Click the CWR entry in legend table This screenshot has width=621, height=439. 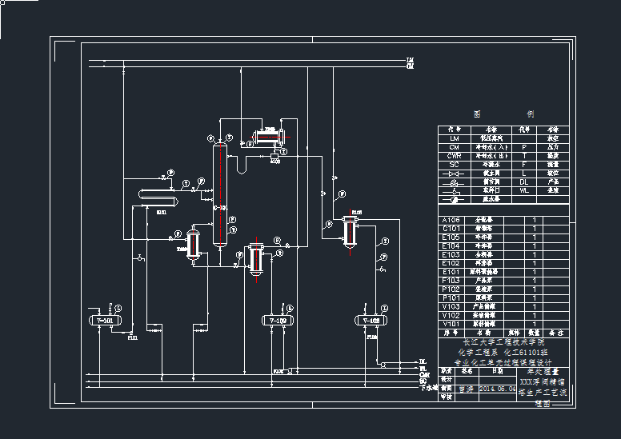[x=454, y=156]
